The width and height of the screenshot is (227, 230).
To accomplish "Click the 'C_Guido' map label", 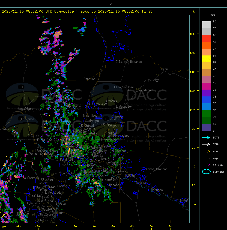I will 33,136.
